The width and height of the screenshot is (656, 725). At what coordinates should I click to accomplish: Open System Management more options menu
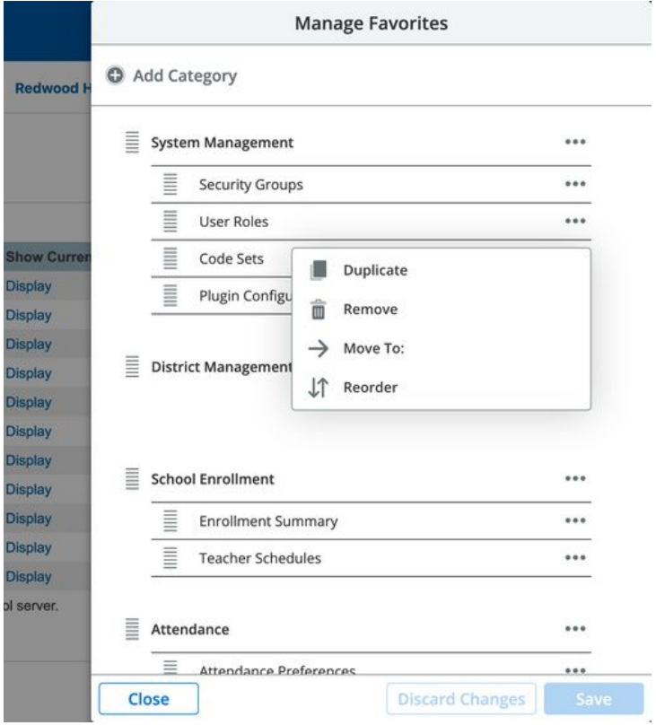click(574, 143)
